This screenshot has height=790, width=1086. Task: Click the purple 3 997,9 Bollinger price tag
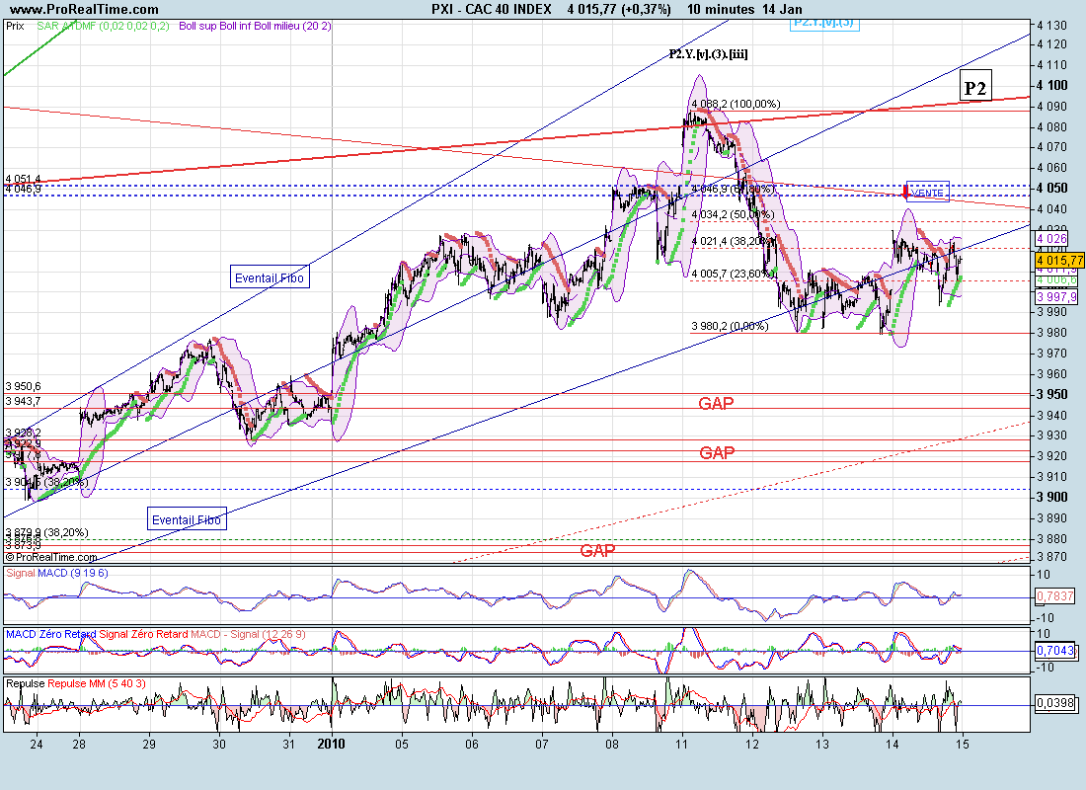(x=1057, y=296)
